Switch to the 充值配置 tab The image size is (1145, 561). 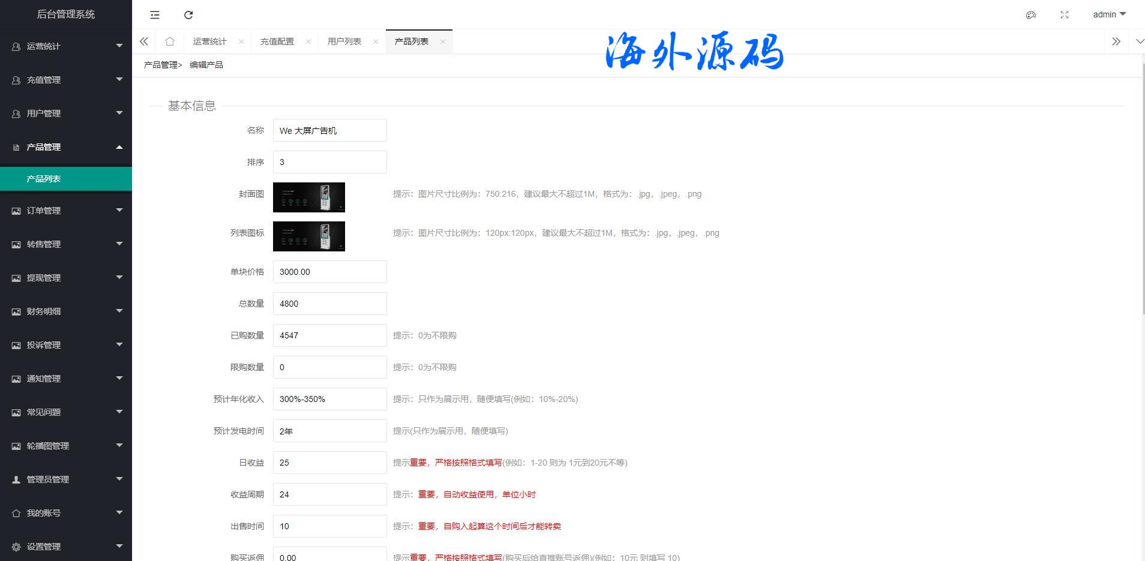(x=277, y=41)
